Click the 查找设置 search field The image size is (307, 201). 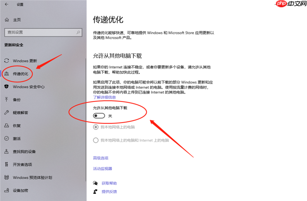(43, 32)
